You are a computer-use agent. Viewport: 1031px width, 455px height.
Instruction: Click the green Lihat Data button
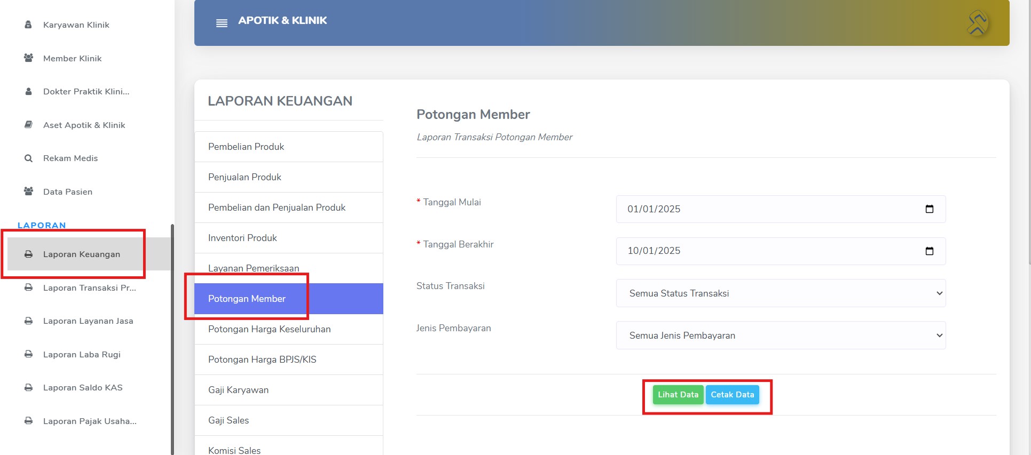(x=678, y=395)
